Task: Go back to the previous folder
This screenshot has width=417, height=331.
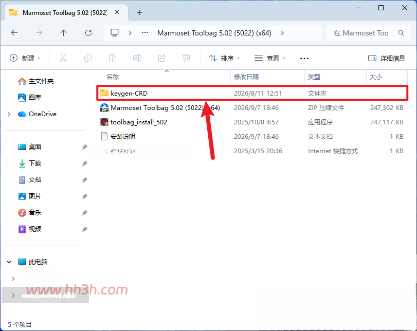Action: (14, 33)
